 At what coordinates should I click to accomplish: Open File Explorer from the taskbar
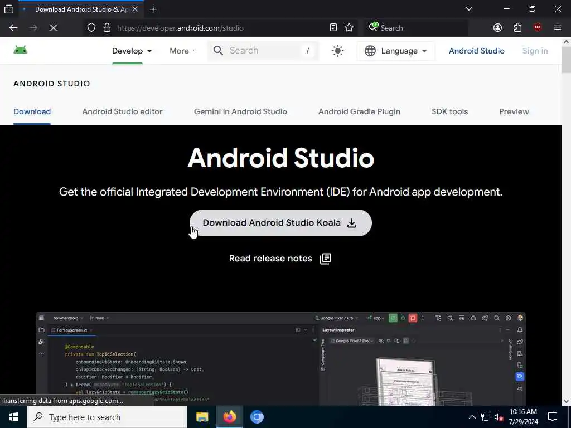(202, 417)
